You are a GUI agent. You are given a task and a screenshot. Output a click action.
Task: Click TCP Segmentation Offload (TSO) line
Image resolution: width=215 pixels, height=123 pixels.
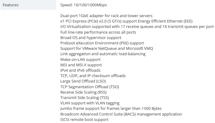point(89,87)
